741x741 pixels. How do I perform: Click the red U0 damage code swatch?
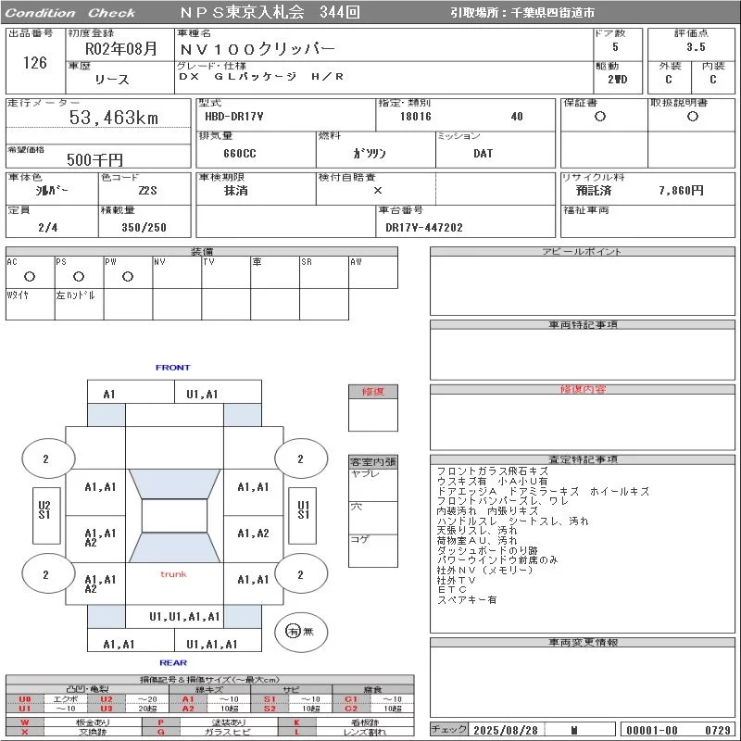pyautogui.click(x=24, y=699)
